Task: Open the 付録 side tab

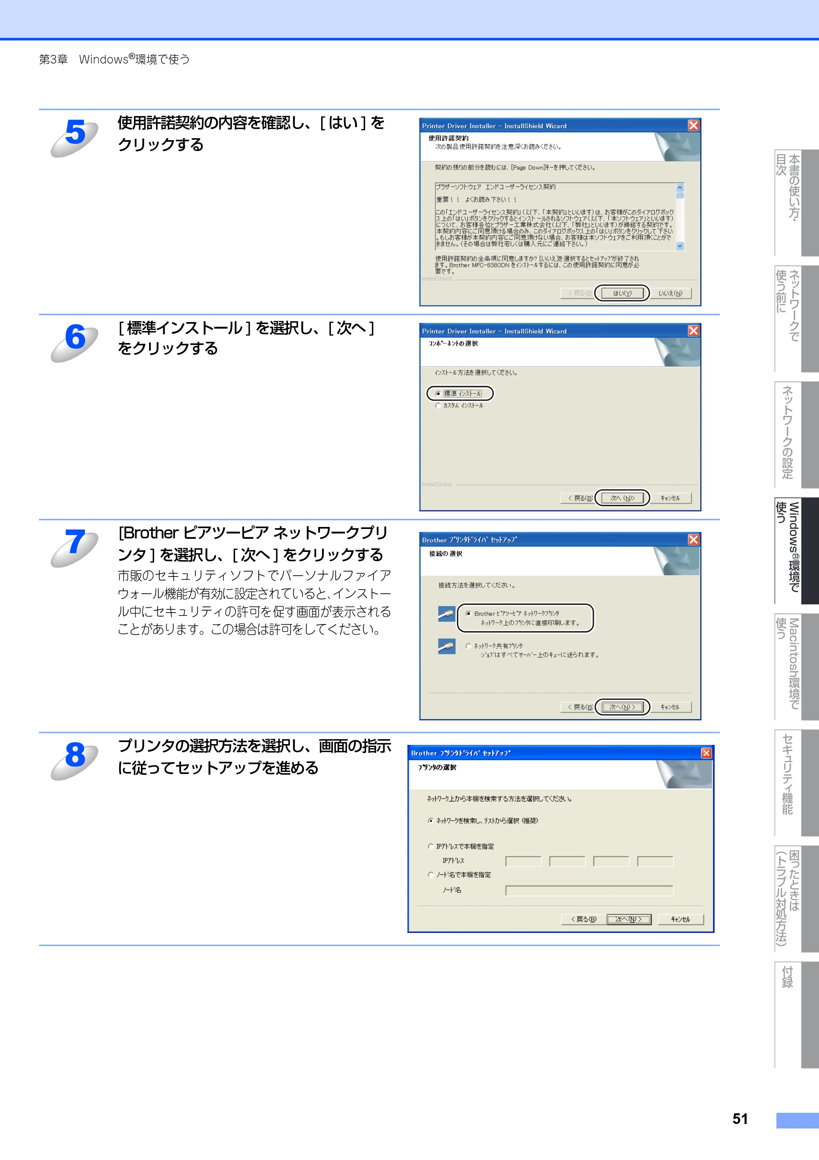Action: (797, 1015)
